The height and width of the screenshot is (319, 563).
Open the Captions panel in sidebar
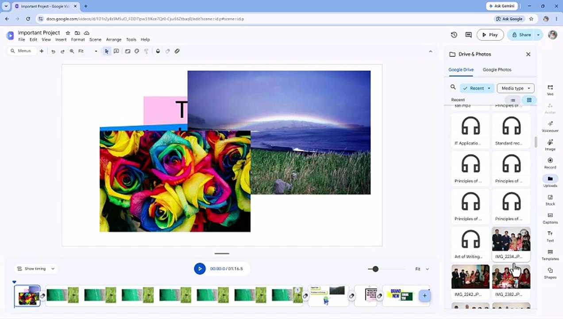tap(550, 218)
